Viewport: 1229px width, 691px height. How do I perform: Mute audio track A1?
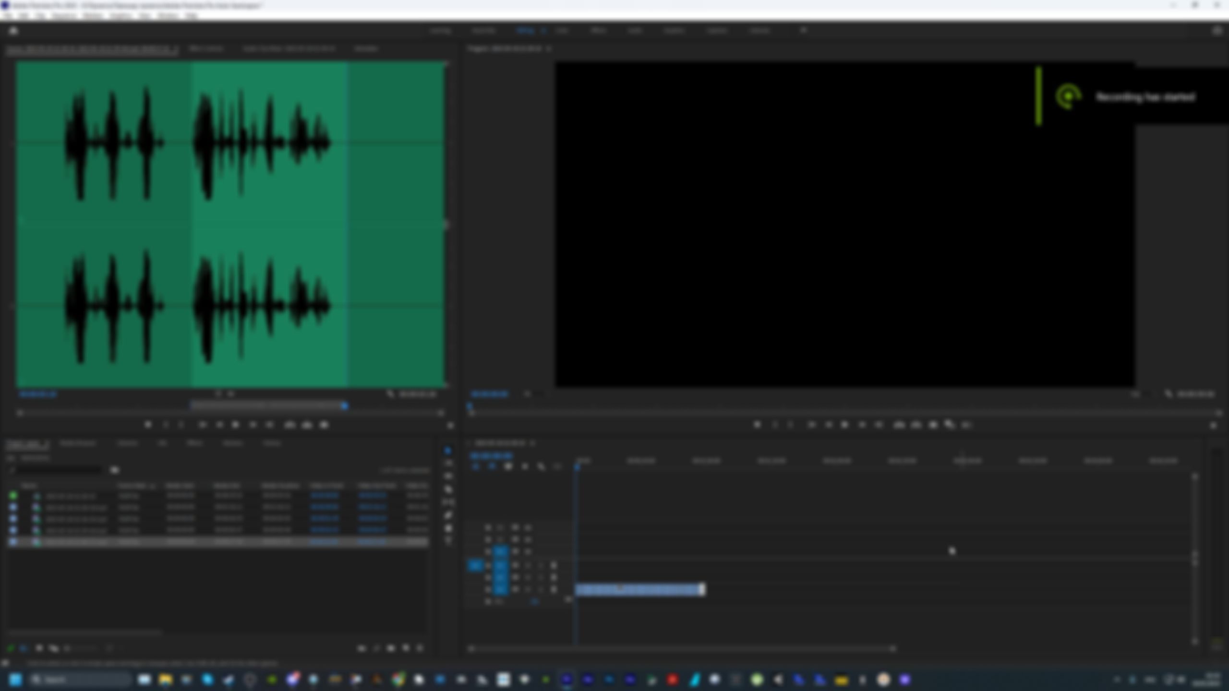[x=527, y=566]
